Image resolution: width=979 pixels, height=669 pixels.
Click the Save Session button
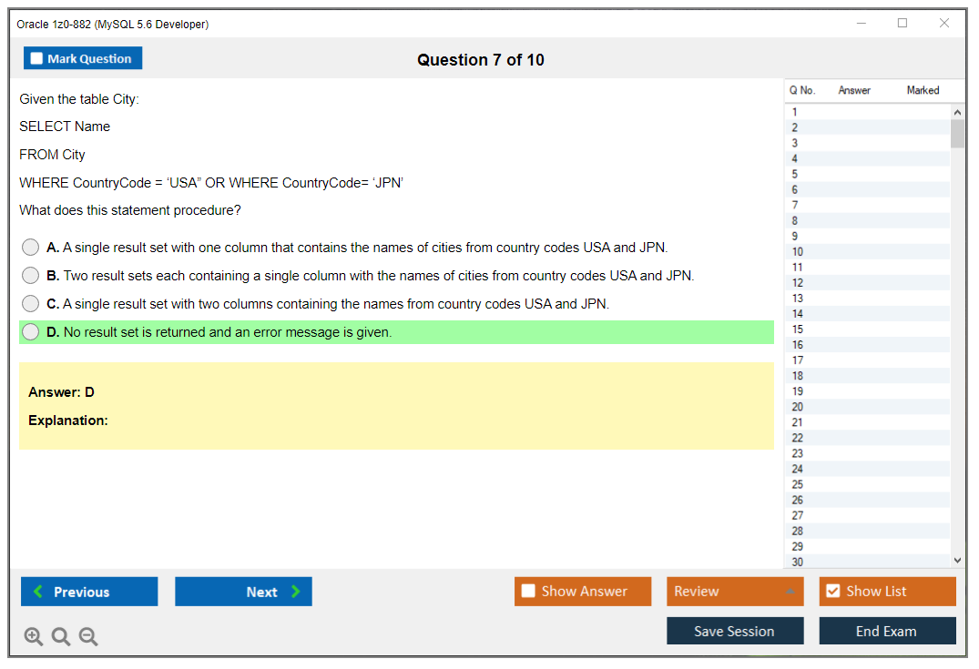point(735,631)
